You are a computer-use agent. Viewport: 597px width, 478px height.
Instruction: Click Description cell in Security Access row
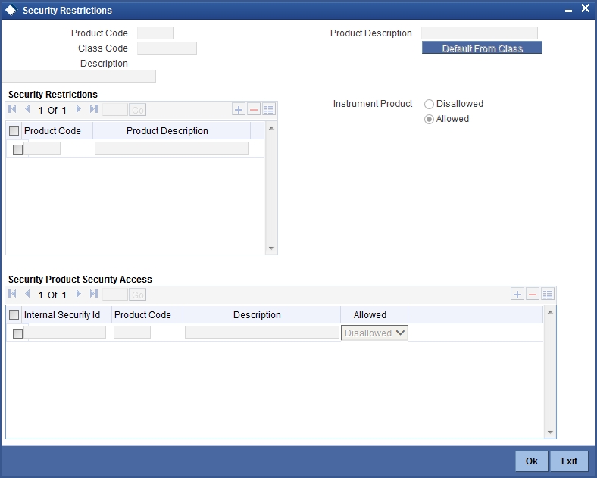(x=262, y=333)
